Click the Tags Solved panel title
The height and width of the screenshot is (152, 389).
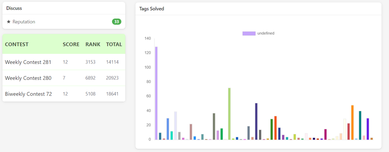[152, 9]
